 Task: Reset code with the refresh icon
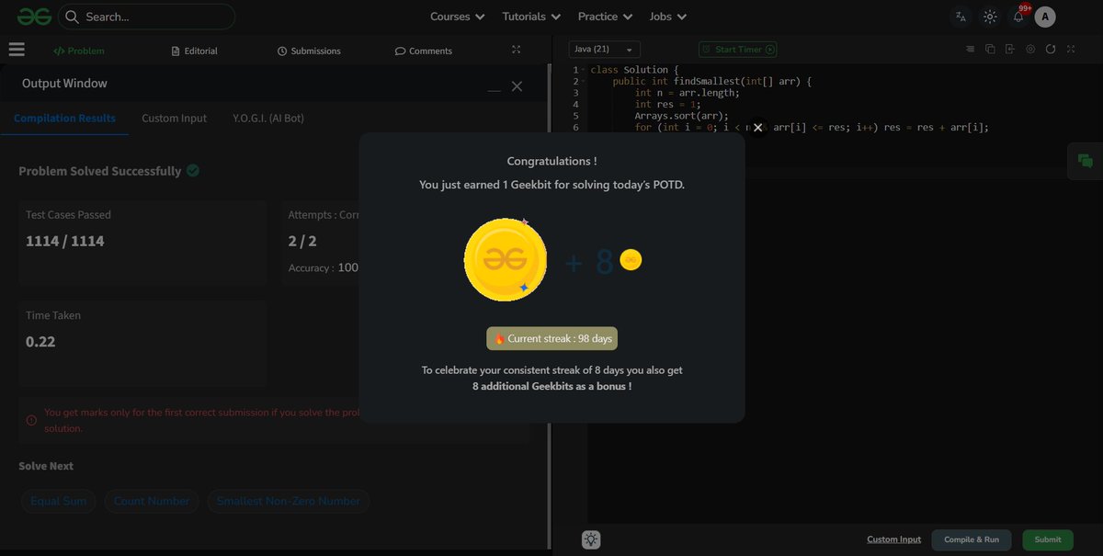tap(1051, 50)
